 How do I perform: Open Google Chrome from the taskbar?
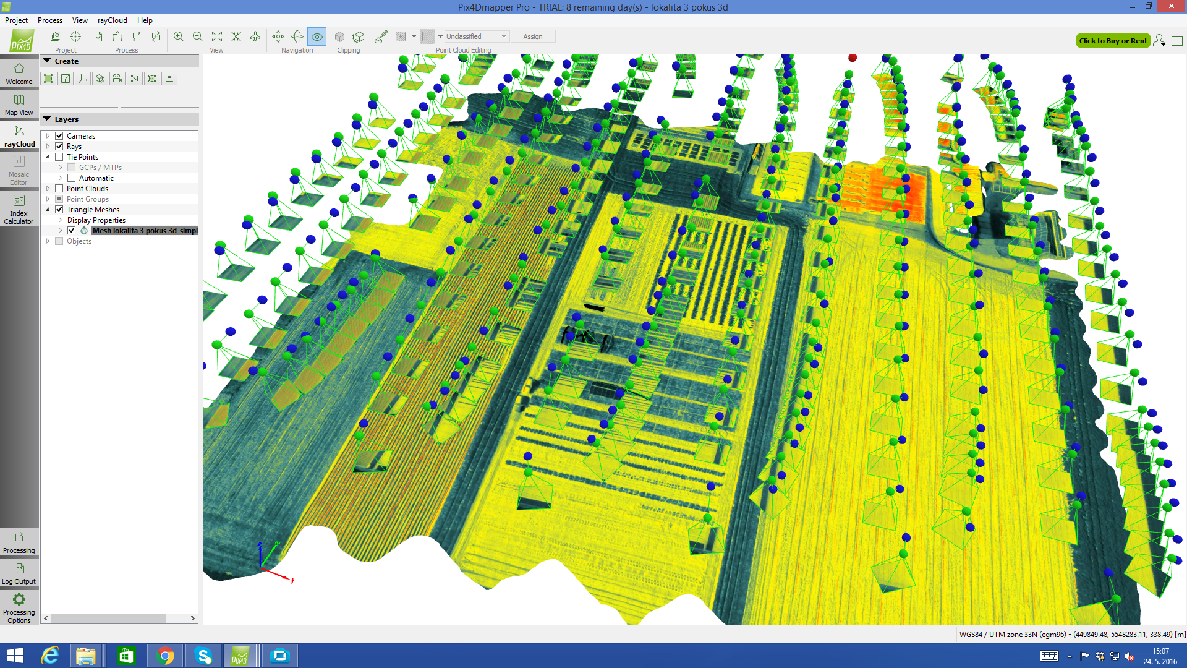(x=165, y=656)
